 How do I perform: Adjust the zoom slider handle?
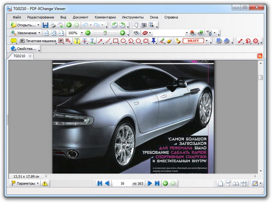(105, 33)
